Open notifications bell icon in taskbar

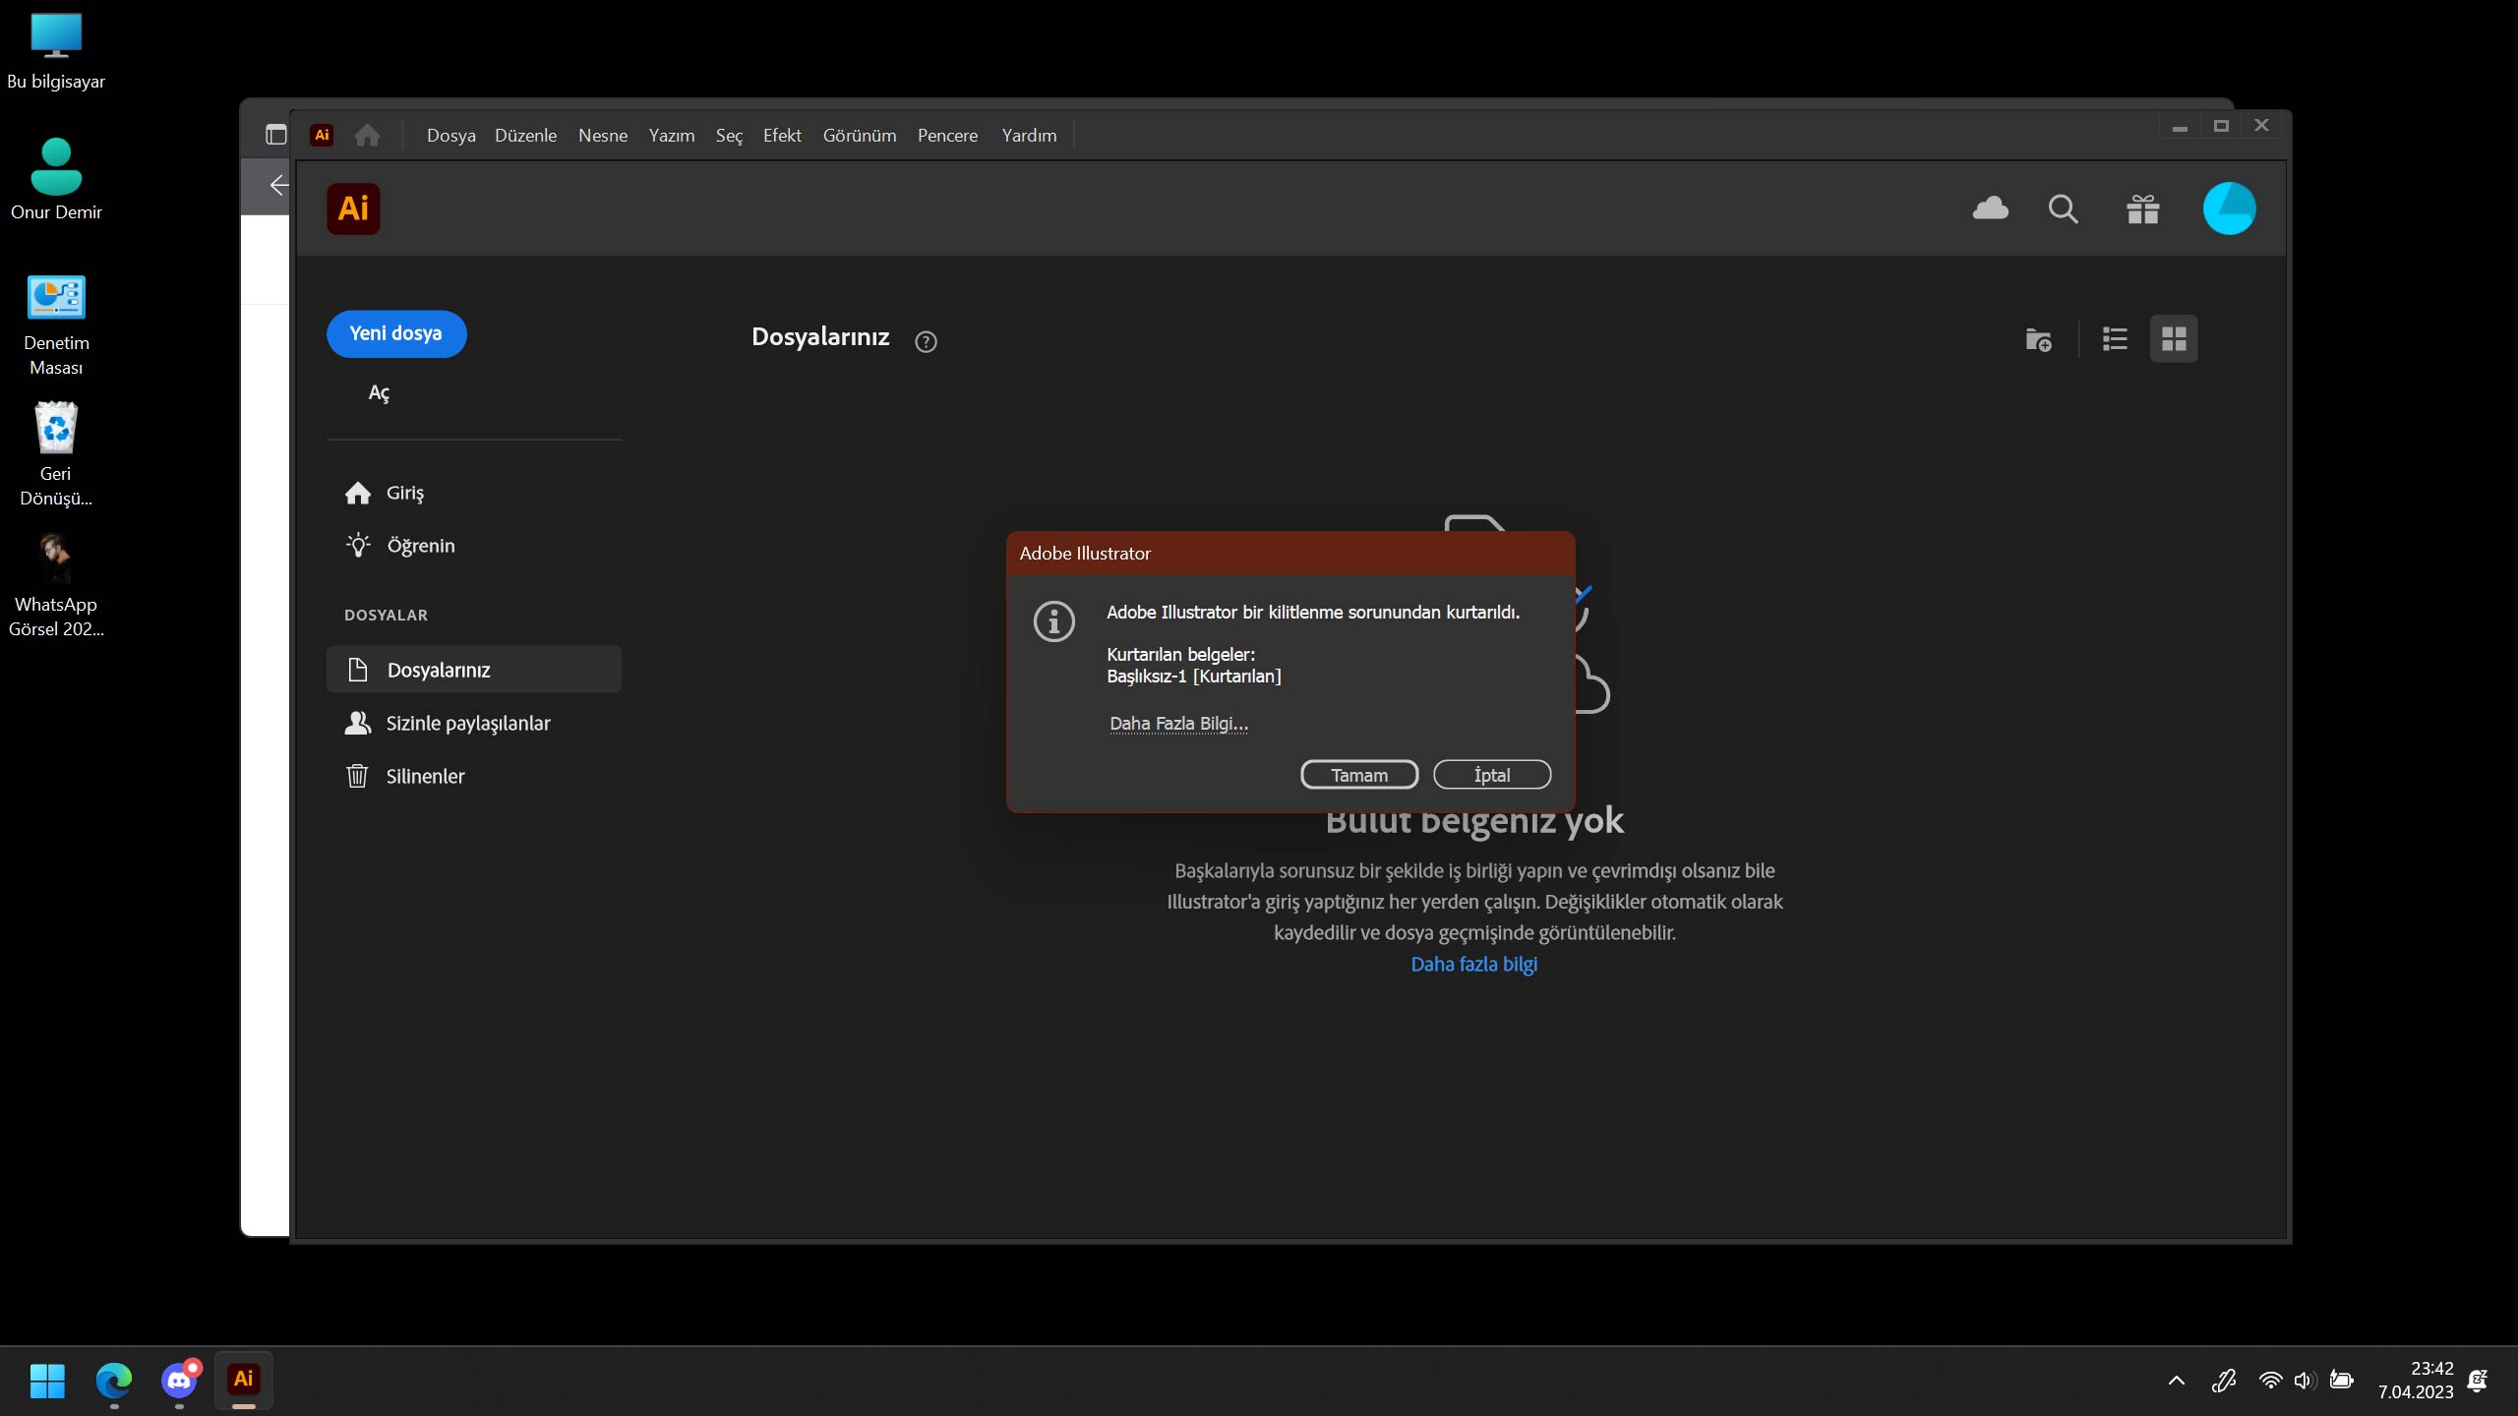(2479, 1381)
